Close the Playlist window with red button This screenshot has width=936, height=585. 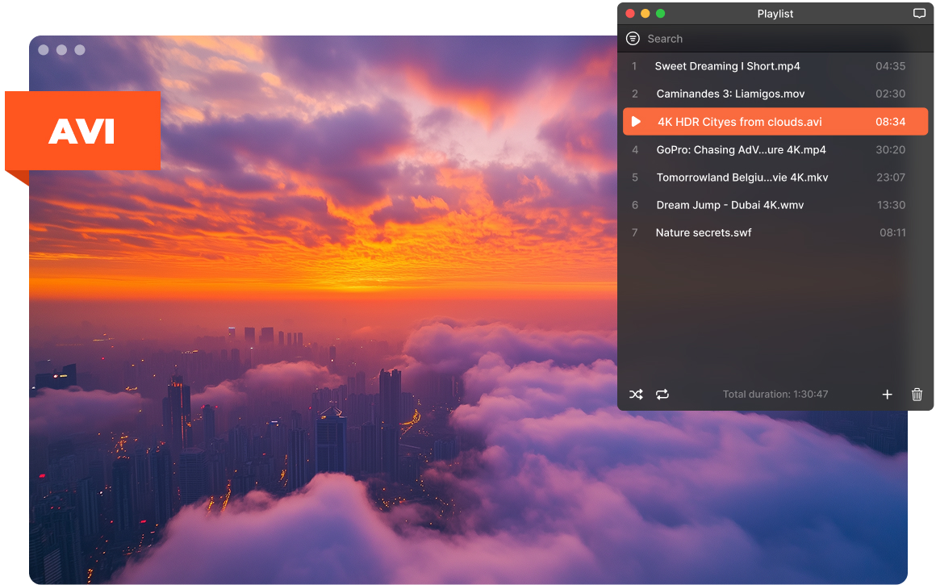point(629,14)
